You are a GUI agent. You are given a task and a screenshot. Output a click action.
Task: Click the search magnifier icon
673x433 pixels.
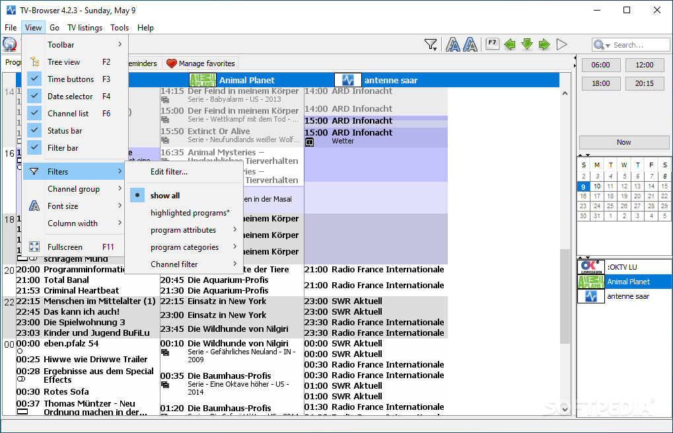coord(598,45)
